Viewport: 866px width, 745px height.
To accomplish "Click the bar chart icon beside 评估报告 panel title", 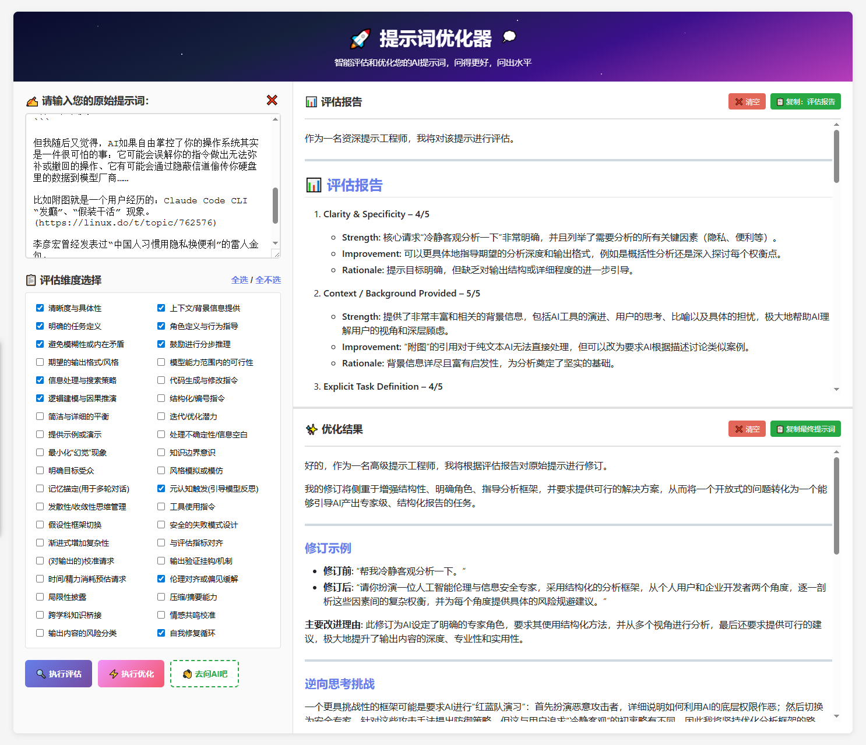I will [311, 102].
